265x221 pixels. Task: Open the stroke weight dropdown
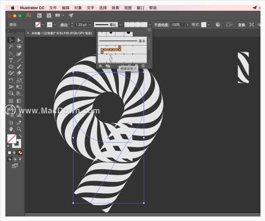click(x=90, y=25)
